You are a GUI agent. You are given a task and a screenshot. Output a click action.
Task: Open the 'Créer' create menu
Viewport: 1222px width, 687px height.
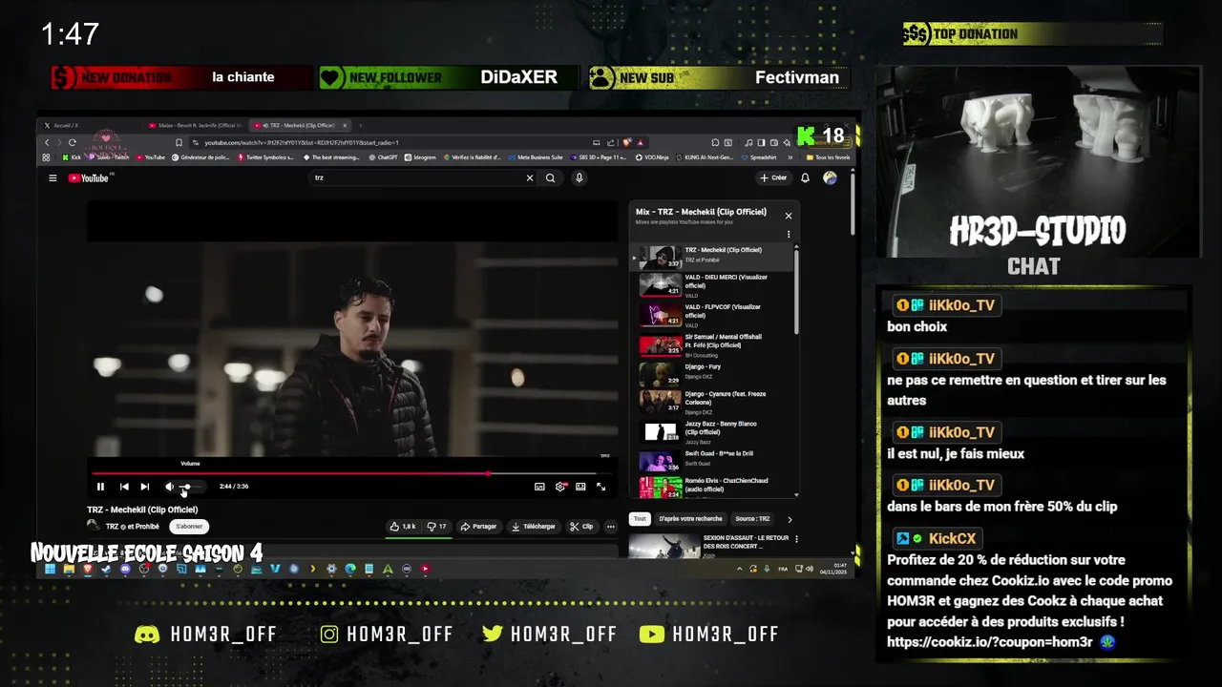point(773,177)
